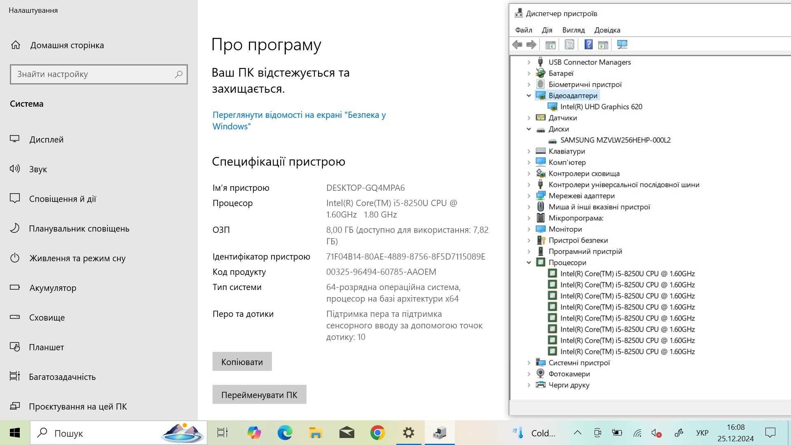Screen dimensions: 791x445
Task: Click the Back arrow in Device Manager toolbar
Action: click(517, 44)
